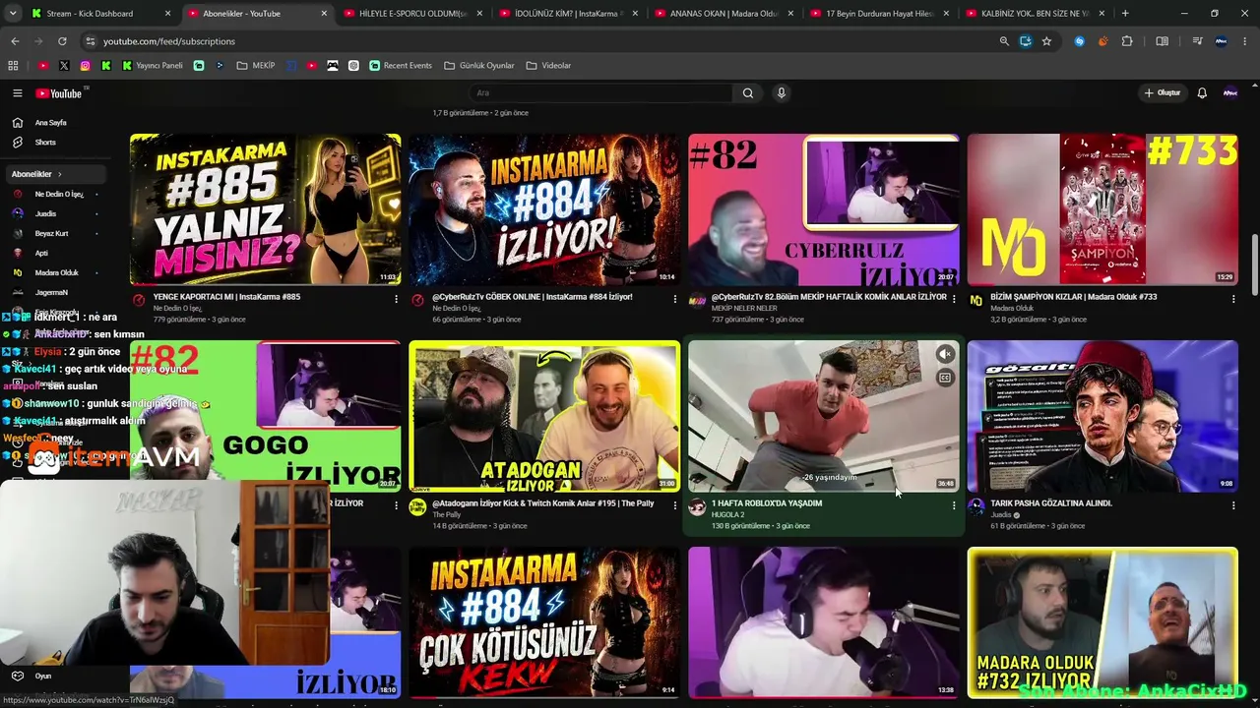Image resolution: width=1260 pixels, height=708 pixels.
Task: Mute the 1 HAFTA ROBLOX'DA YAŞADIM preview
Action: tap(945, 355)
